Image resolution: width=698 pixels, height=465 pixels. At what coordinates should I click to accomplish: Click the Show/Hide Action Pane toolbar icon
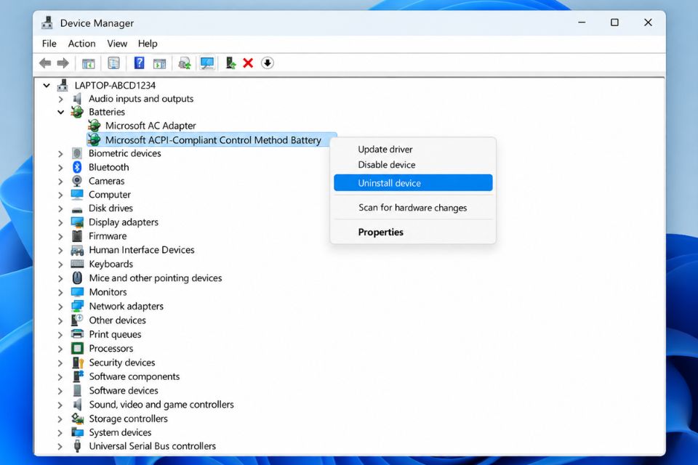[x=159, y=63]
